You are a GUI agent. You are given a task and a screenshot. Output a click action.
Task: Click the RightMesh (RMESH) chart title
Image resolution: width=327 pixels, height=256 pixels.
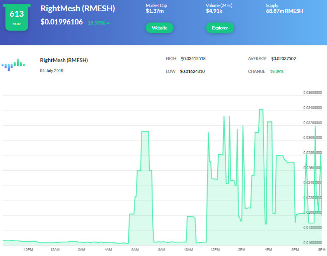click(64, 60)
